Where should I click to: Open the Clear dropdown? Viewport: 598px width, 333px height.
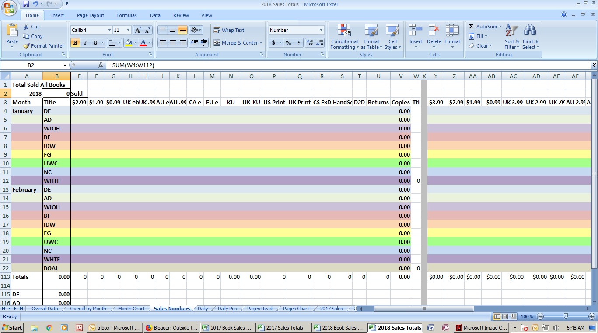[480, 46]
